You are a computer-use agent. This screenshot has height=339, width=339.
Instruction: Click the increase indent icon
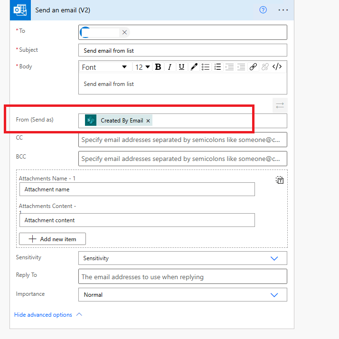(x=229, y=67)
